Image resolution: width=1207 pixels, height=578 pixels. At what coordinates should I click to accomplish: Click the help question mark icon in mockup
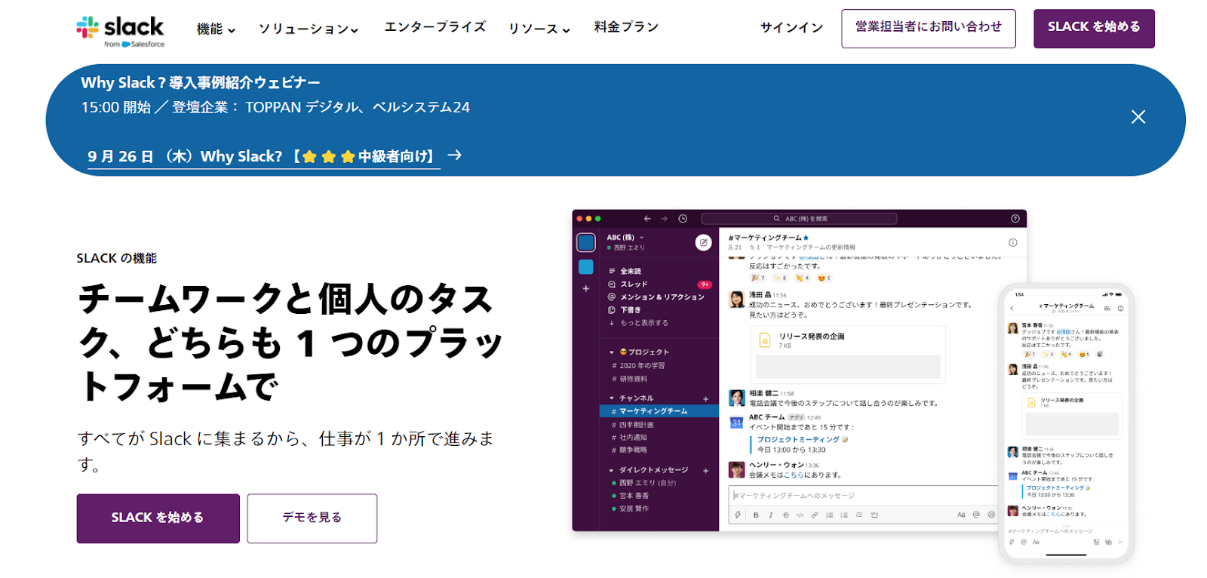coord(1015,219)
